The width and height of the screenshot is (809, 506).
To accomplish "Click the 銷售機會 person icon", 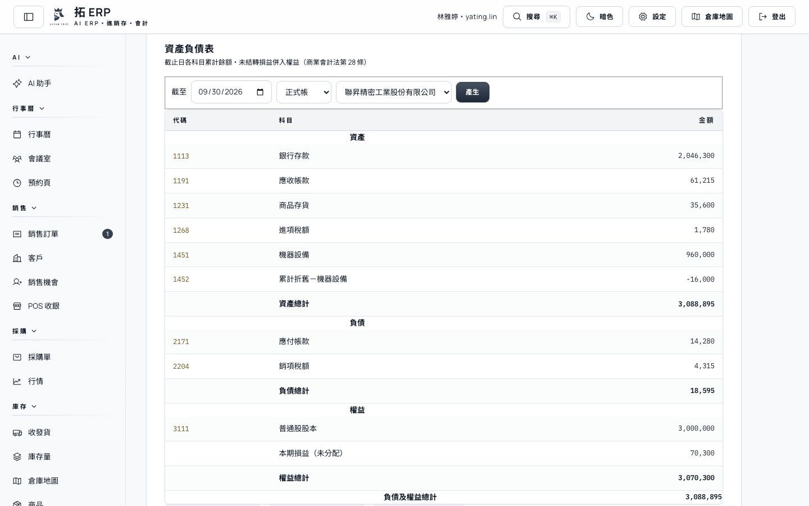I will [x=17, y=282].
